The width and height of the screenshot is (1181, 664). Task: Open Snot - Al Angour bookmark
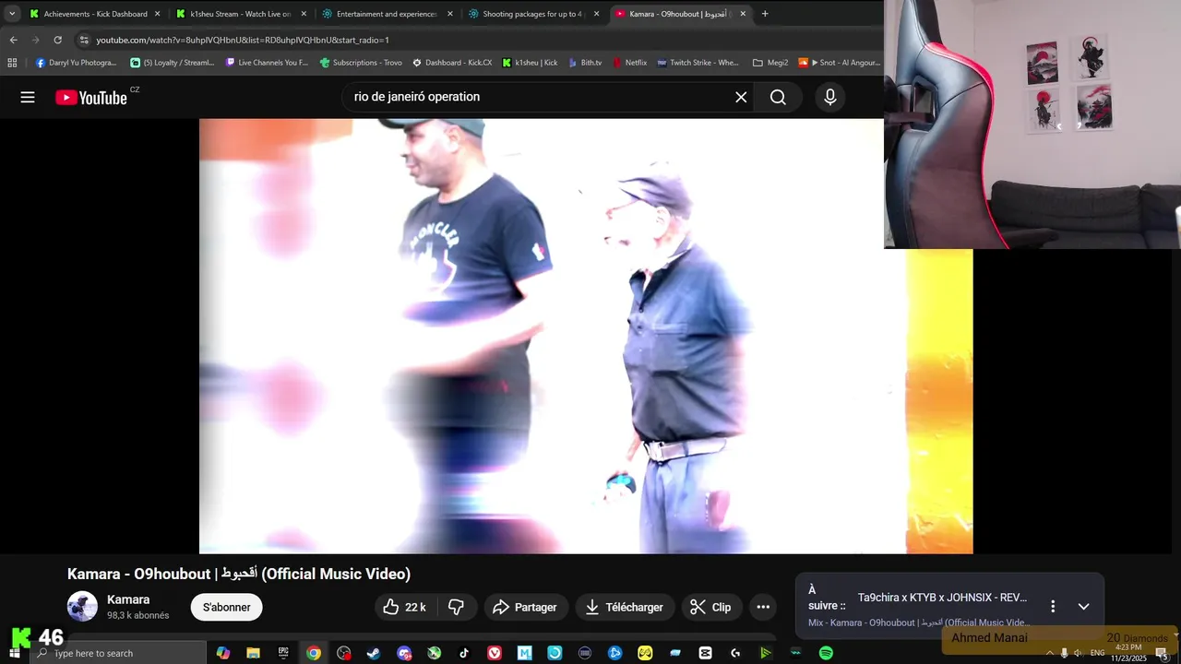pyautogui.click(x=840, y=63)
